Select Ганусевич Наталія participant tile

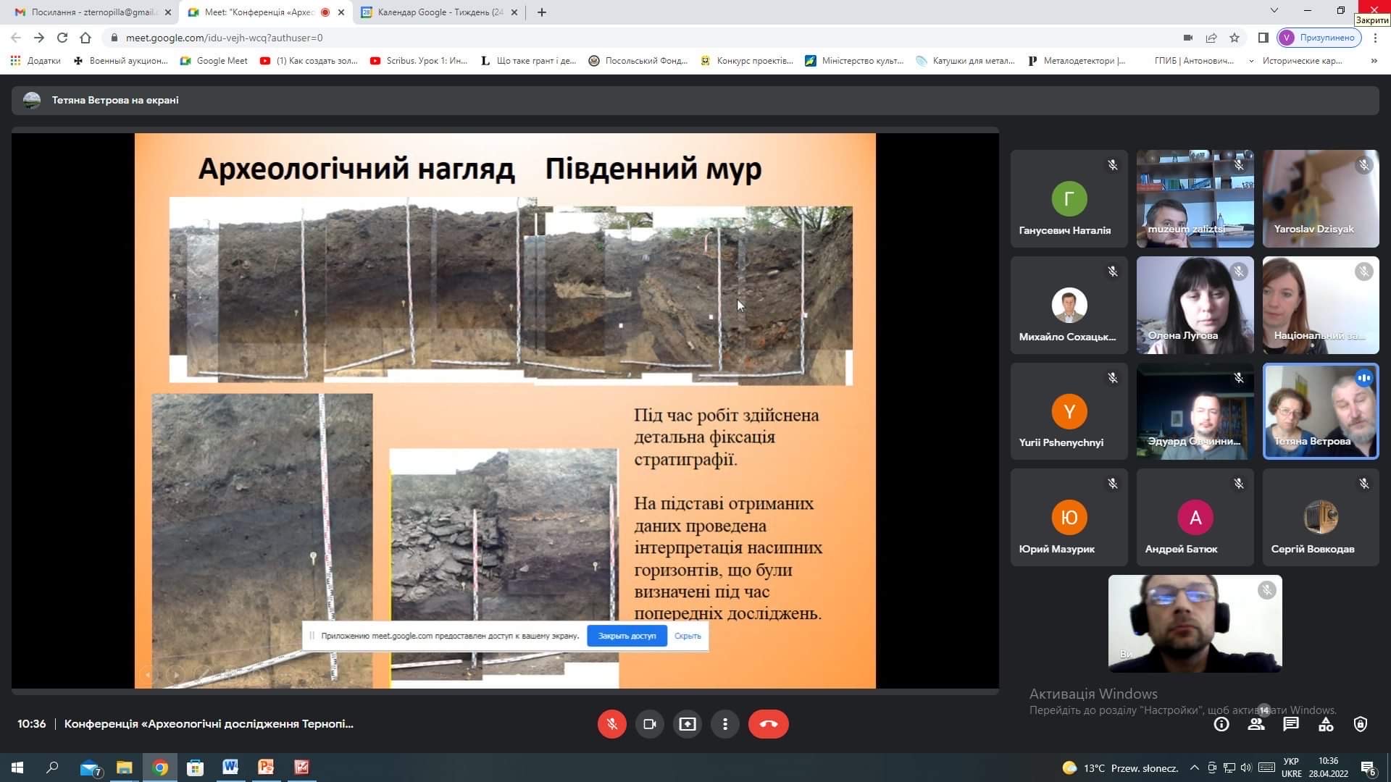(x=1069, y=198)
